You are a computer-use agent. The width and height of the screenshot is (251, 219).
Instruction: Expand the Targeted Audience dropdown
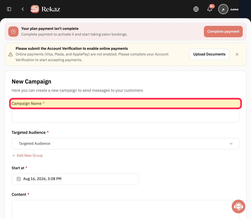(125, 144)
